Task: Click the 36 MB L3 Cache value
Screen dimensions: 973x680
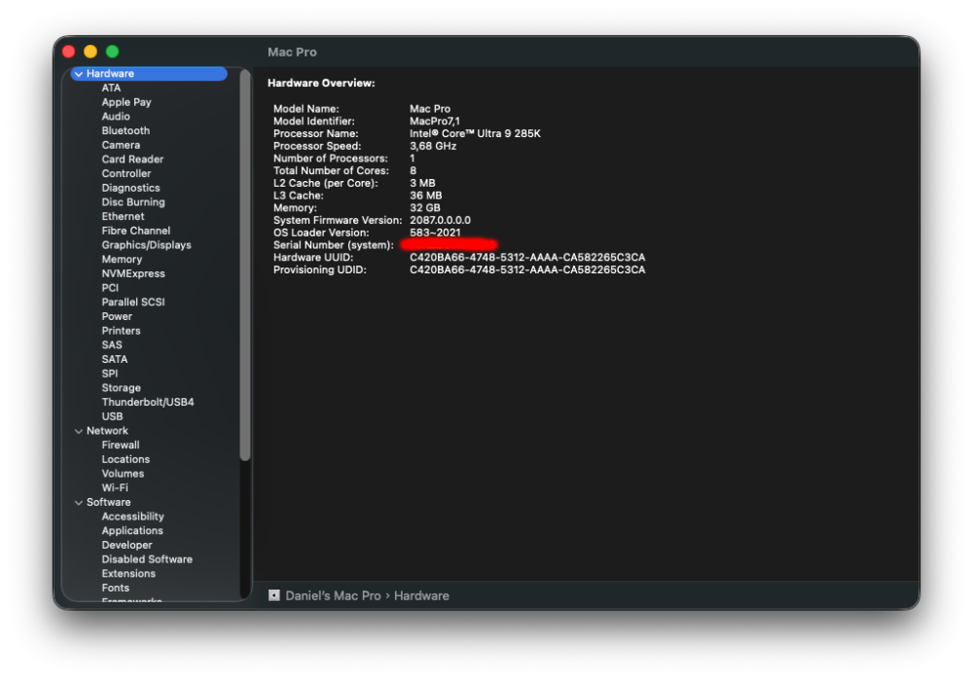Action: (x=426, y=196)
